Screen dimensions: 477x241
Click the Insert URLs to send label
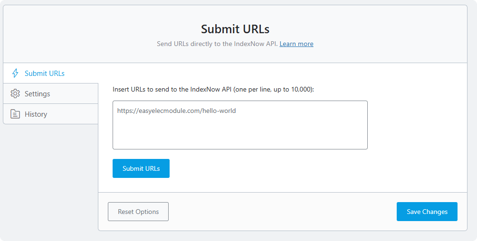click(x=213, y=89)
